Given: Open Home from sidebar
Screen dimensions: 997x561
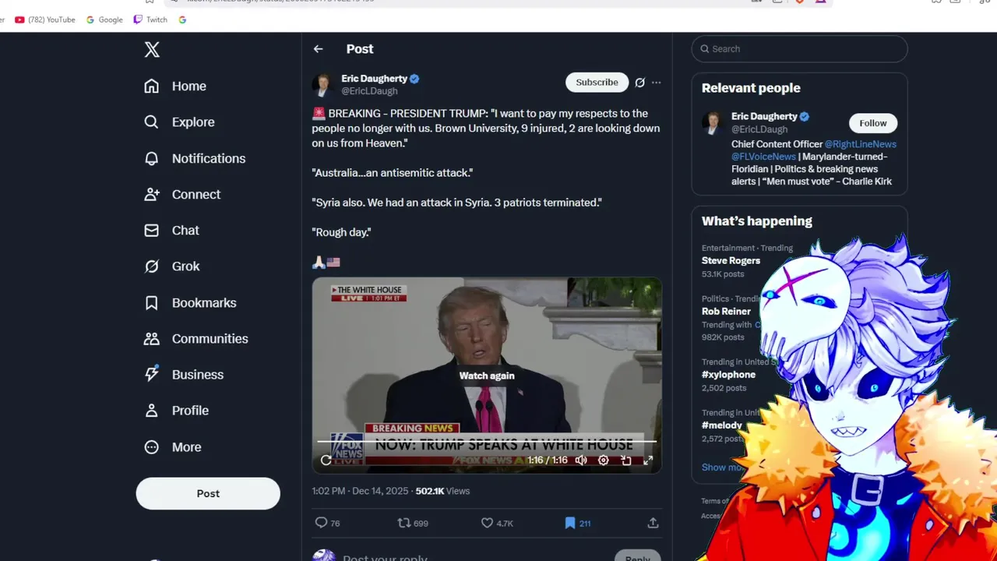Looking at the screenshot, I should 175,86.
